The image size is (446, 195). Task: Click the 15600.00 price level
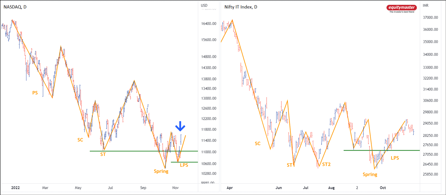(x=209, y=40)
